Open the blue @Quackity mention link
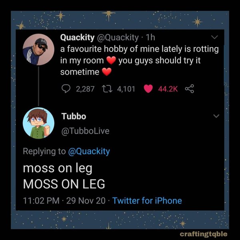The width and height of the screenshot is (240, 240). [89, 152]
